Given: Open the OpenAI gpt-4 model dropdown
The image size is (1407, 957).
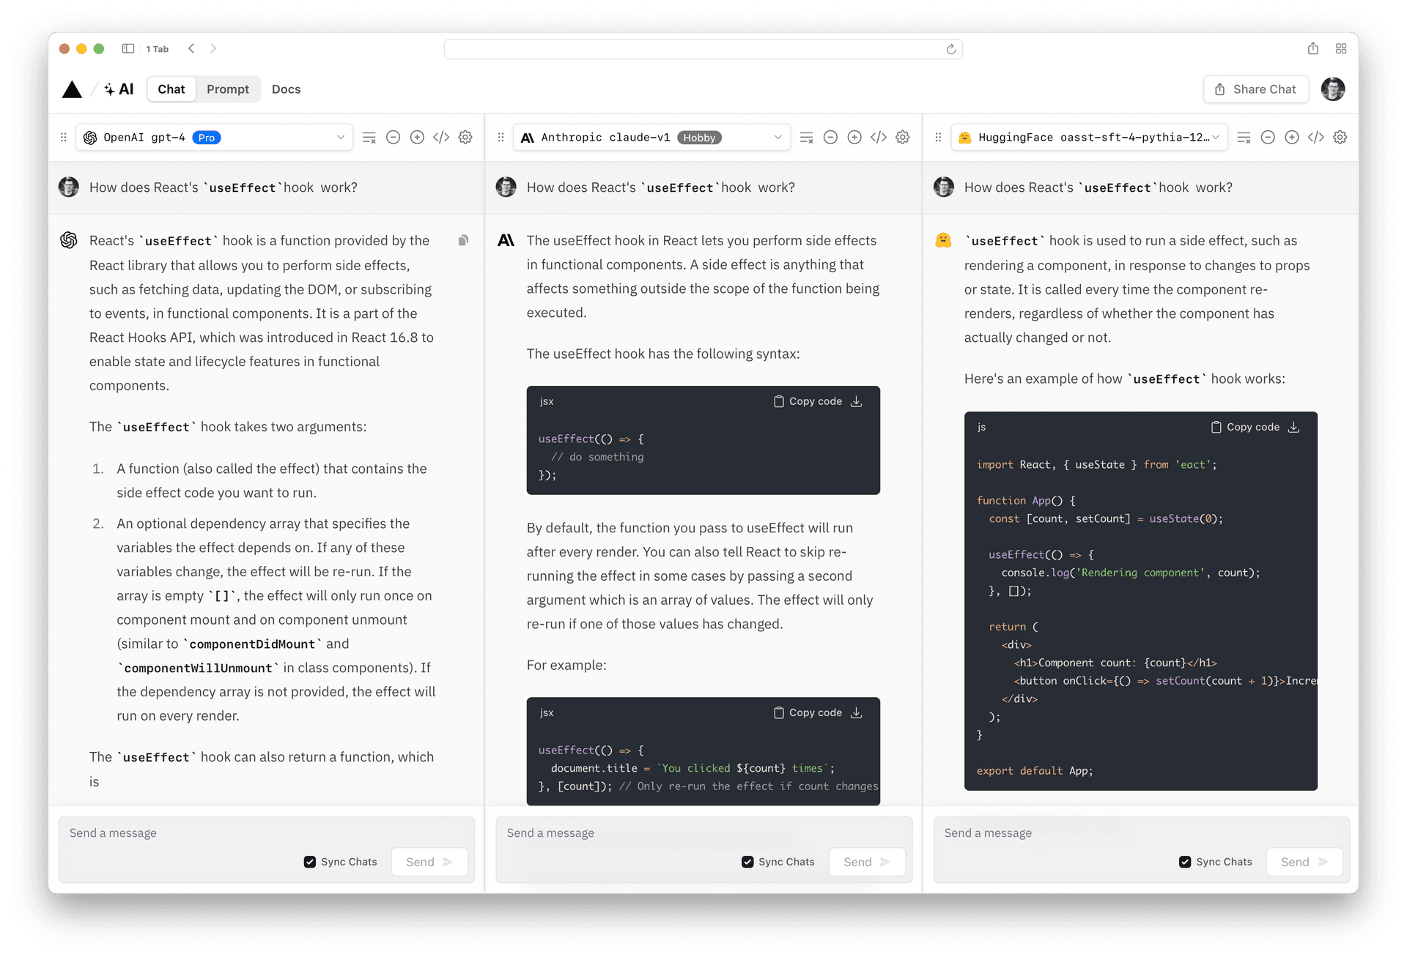Looking at the screenshot, I should point(341,137).
